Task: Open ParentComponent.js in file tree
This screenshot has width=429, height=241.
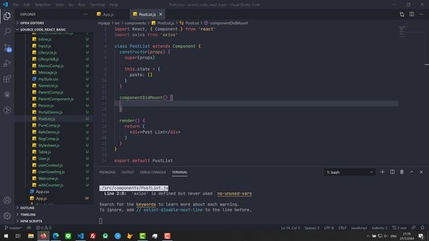Action: pyautogui.click(x=56, y=99)
